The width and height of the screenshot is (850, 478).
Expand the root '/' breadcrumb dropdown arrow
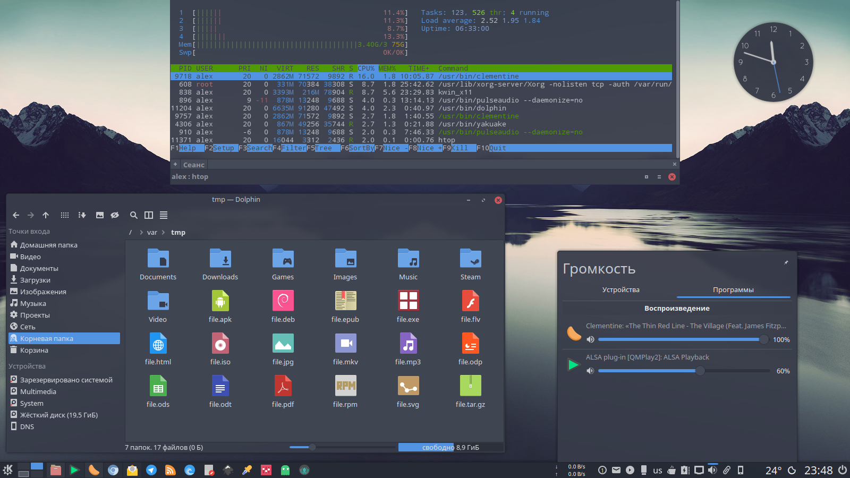141,233
